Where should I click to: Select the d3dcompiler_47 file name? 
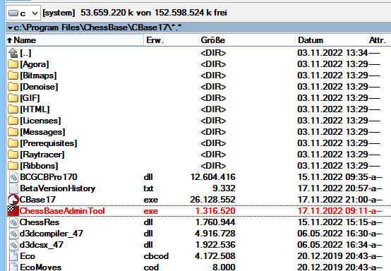coord(51,234)
